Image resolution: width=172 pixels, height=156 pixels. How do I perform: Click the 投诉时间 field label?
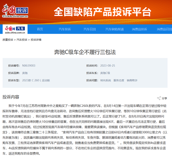tap(92, 66)
